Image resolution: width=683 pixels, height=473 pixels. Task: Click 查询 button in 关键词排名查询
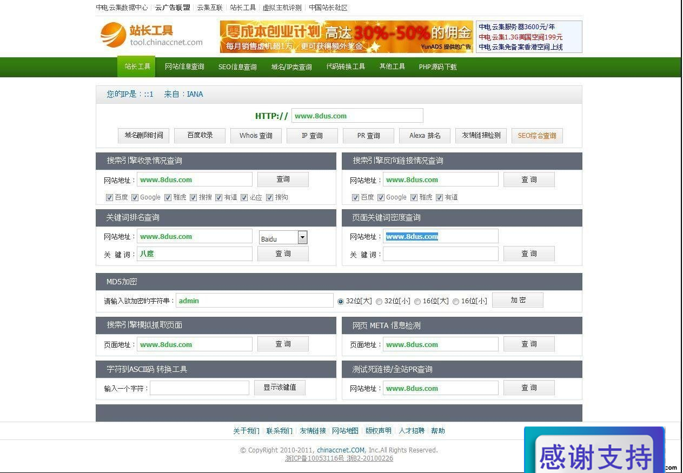point(283,254)
